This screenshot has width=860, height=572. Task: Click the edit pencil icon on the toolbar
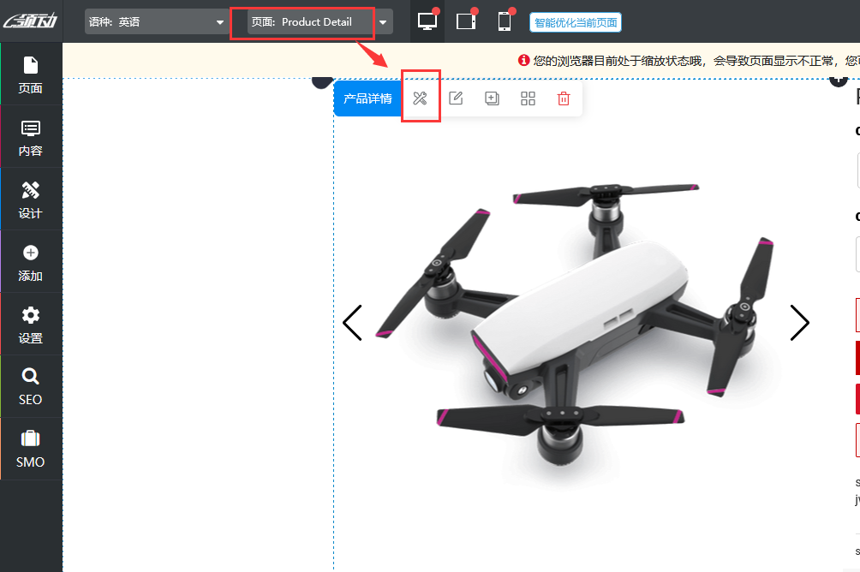pos(456,98)
